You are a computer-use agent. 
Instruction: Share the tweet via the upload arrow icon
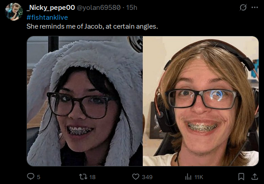(255, 176)
